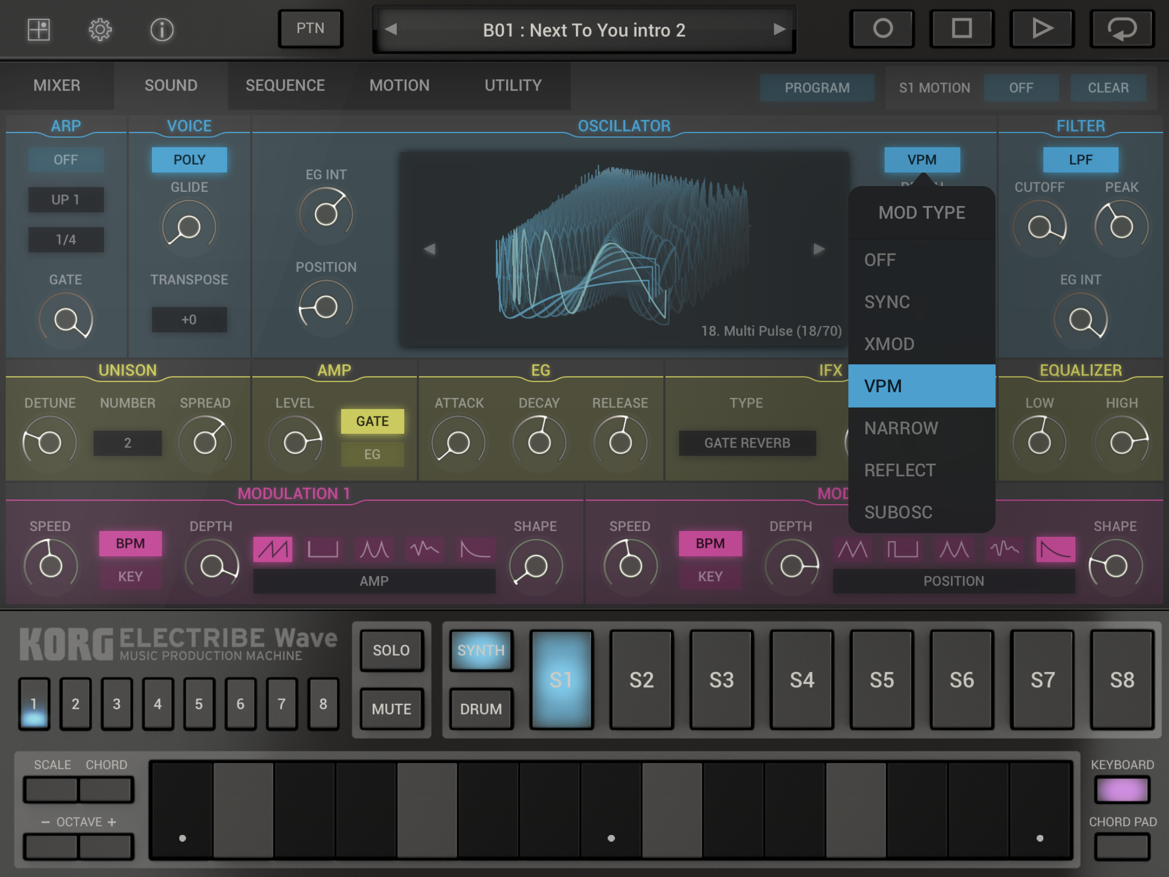This screenshot has width=1169, height=877.
Task: Select first triangle shape in Modulation 2
Action: tap(853, 549)
